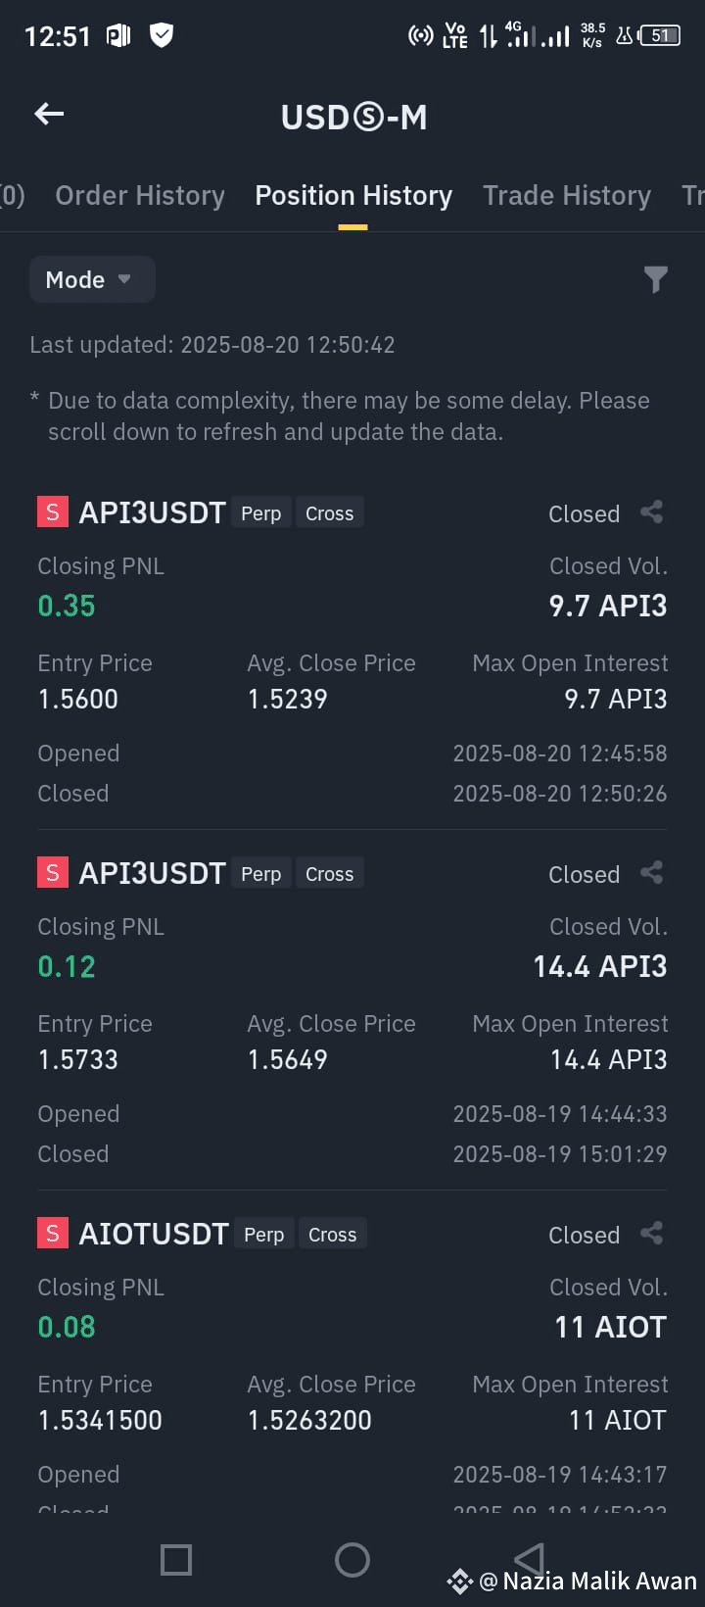Tap the USDⓈ-M page title
The height and width of the screenshot is (1607, 705).
click(x=353, y=118)
